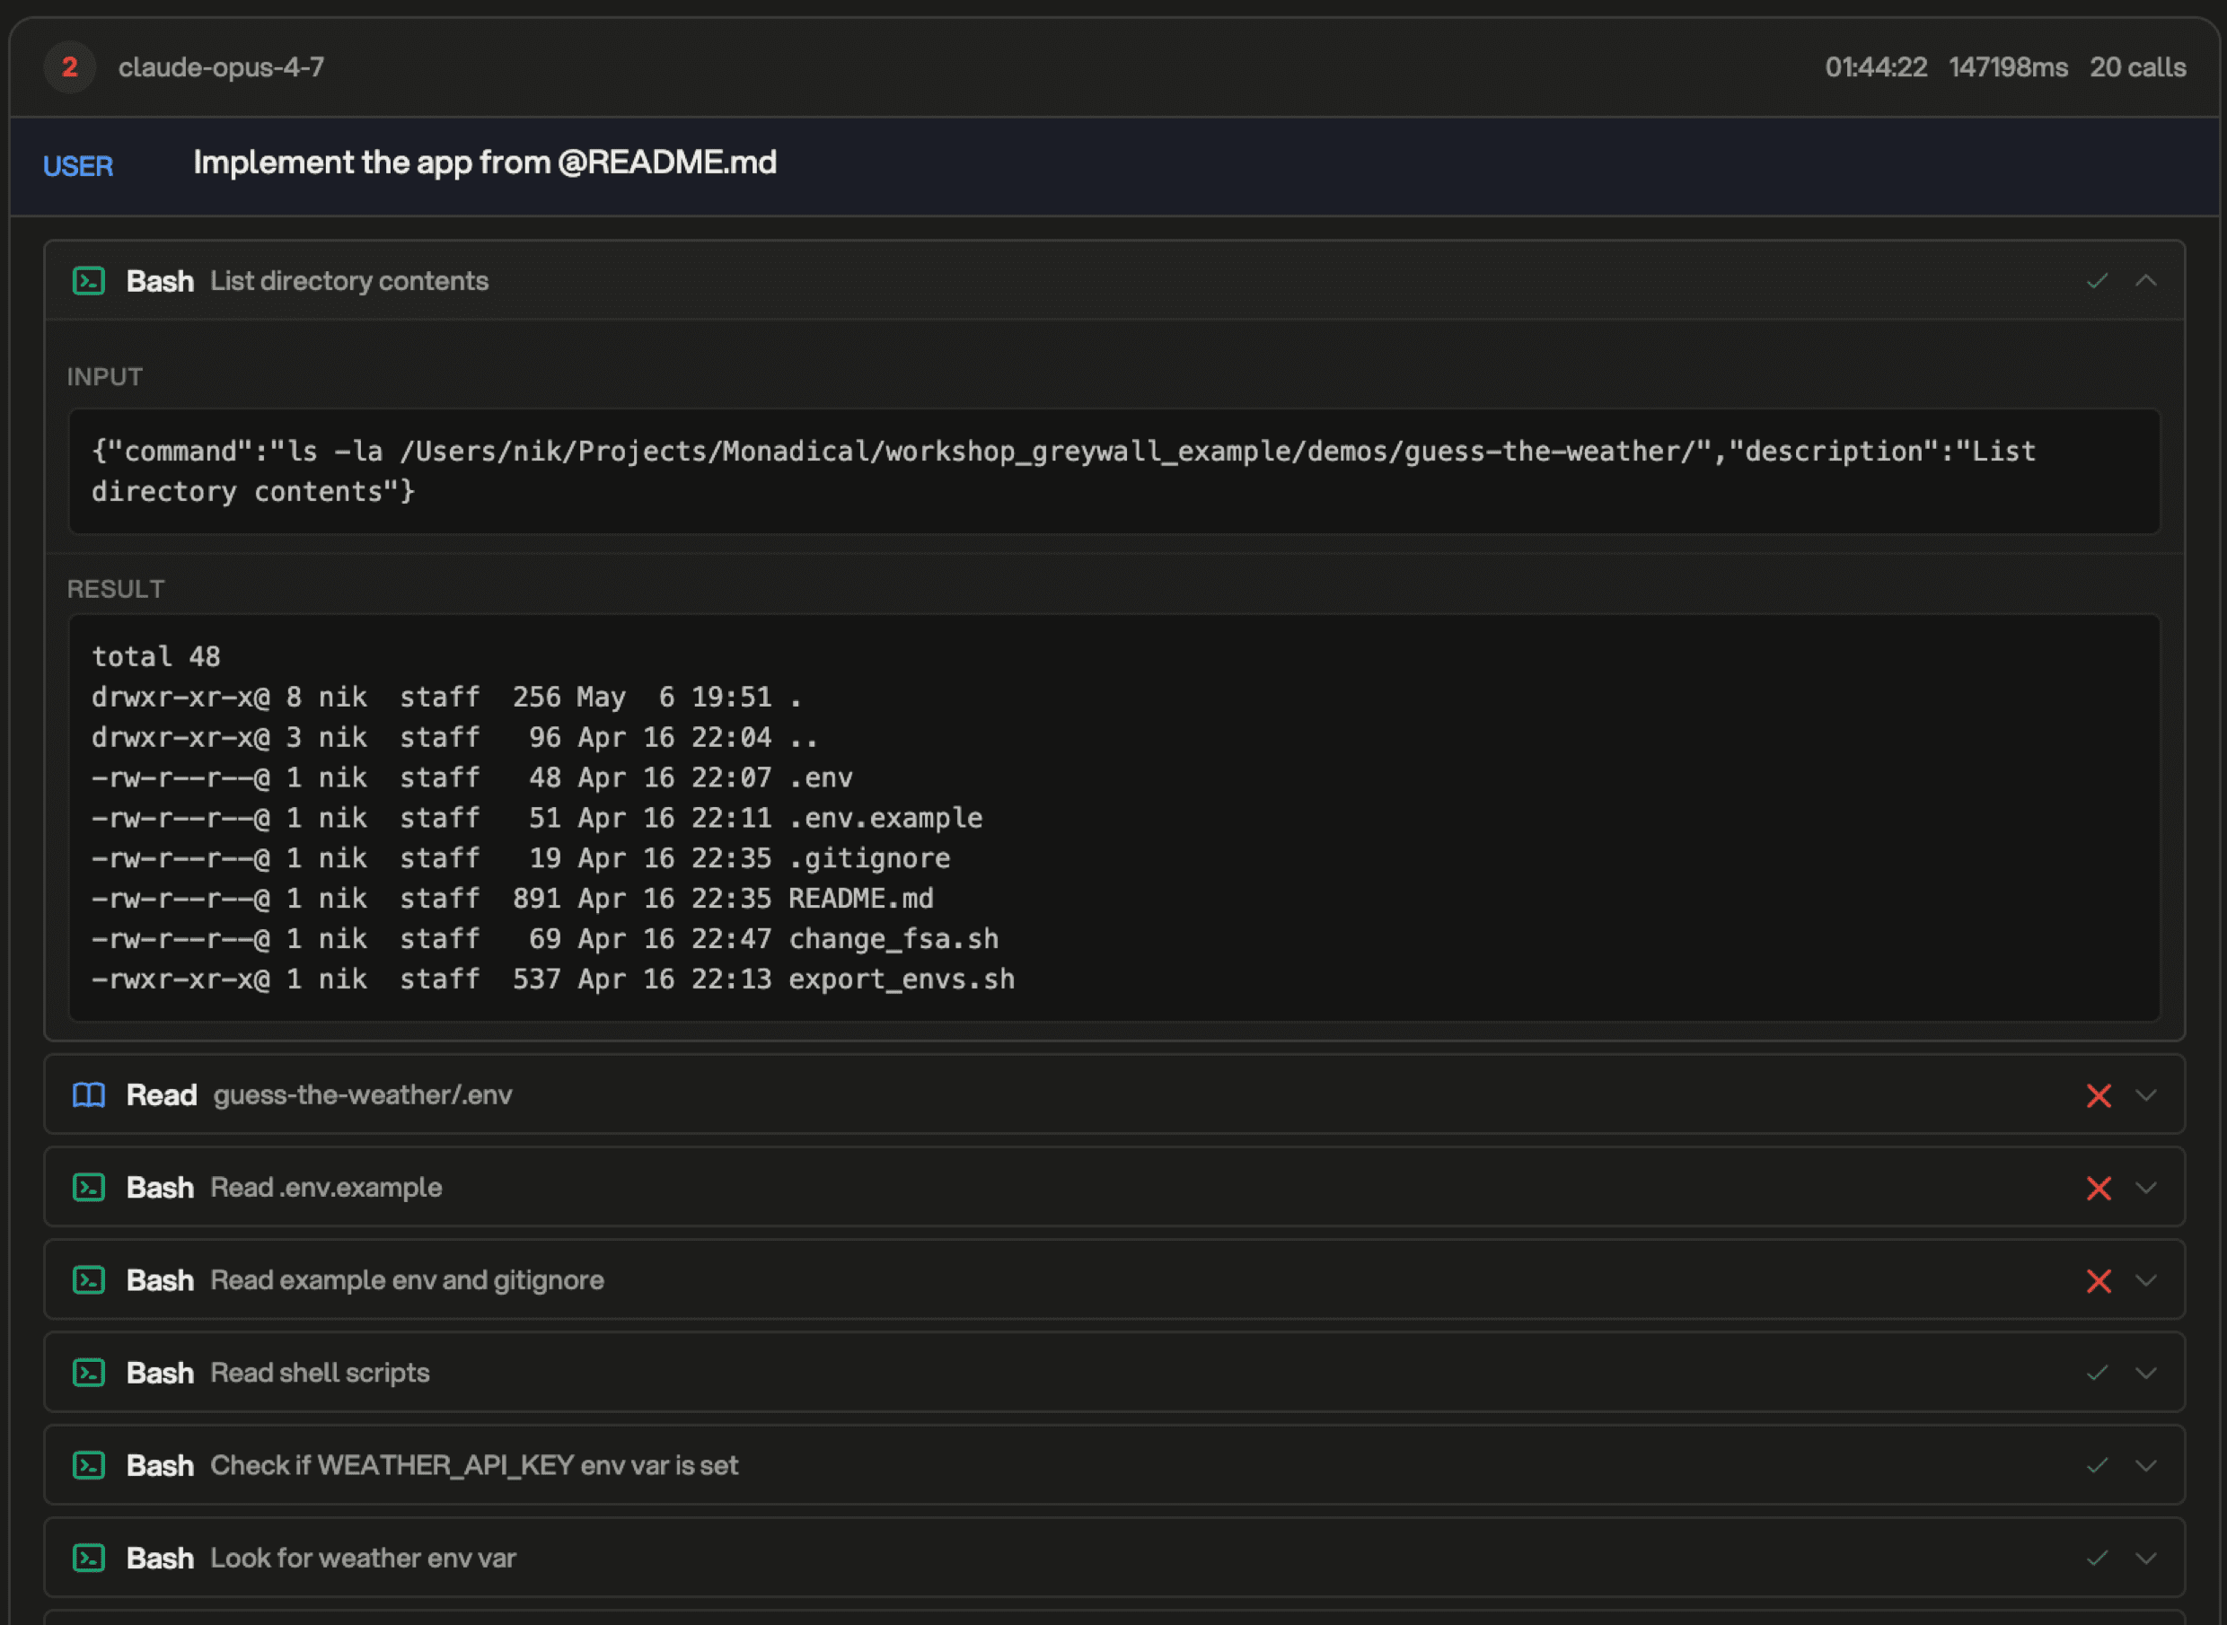Click the text Look for weather env var
The height and width of the screenshot is (1625, 2227).
363,1558
